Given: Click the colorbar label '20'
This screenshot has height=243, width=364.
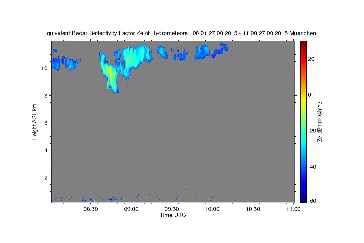Looking at the screenshot, I should coord(311,59).
